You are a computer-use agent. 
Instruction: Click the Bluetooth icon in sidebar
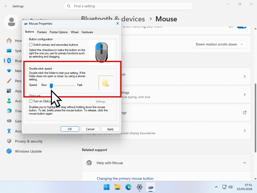click(9, 61)
